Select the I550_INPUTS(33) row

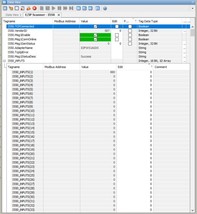(98, 210)
